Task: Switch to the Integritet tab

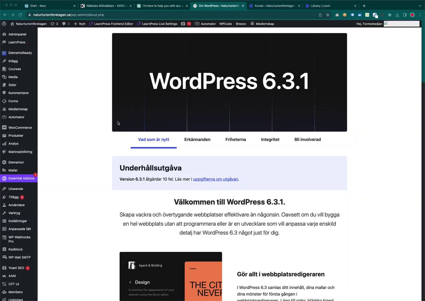Action: (x=270, y=140)
